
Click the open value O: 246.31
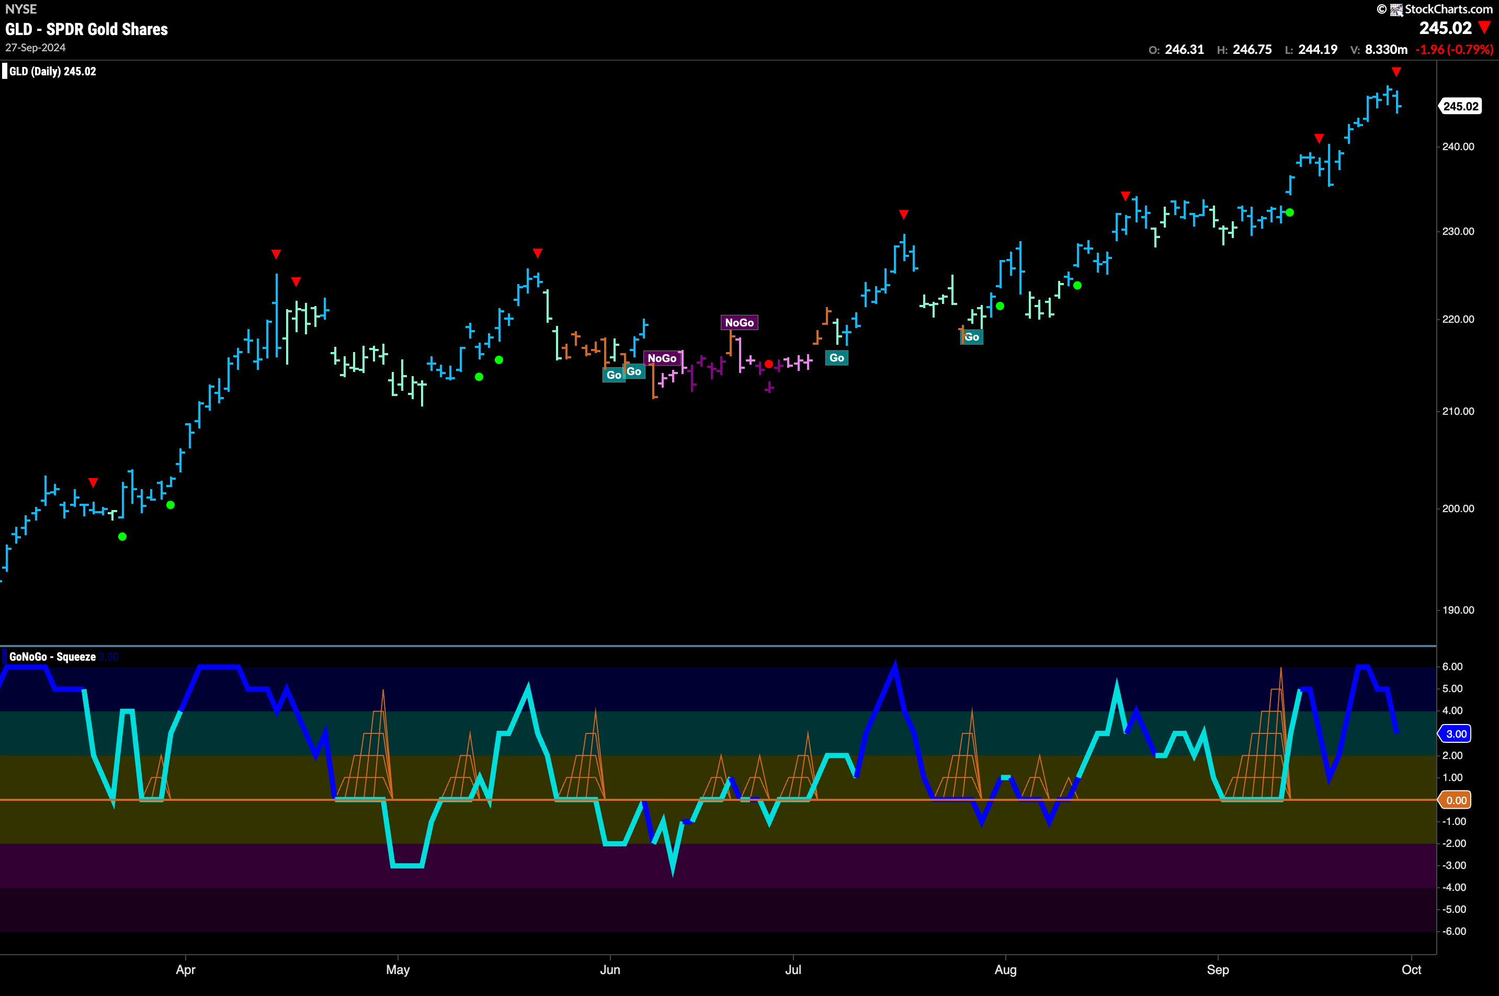click(1176, 50)
